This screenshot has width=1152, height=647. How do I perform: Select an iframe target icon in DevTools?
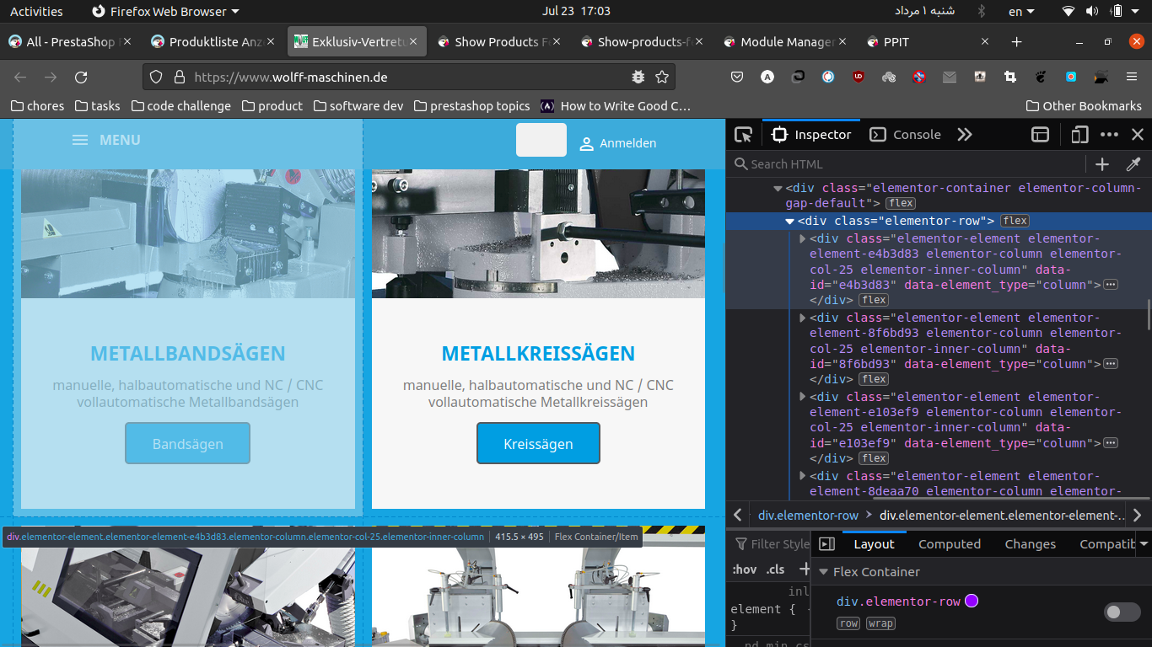[1041, 135]
